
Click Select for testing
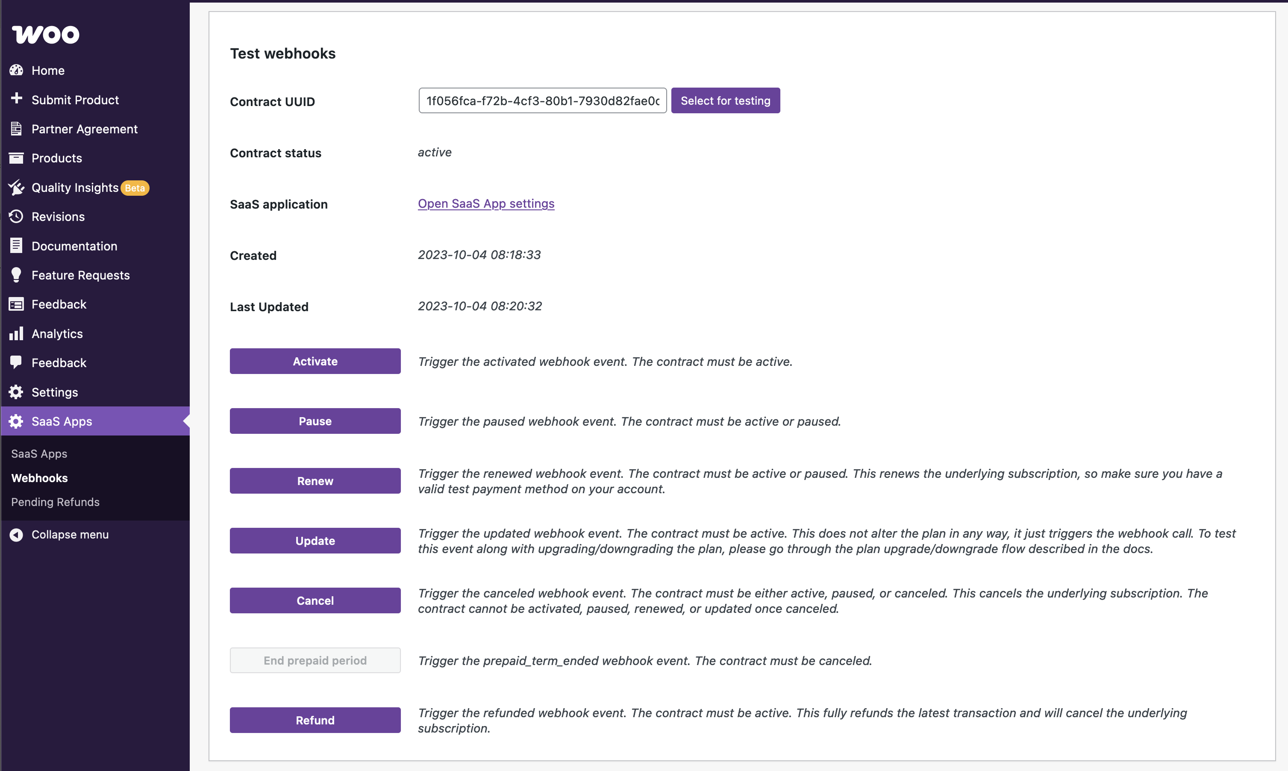point(726,100)
